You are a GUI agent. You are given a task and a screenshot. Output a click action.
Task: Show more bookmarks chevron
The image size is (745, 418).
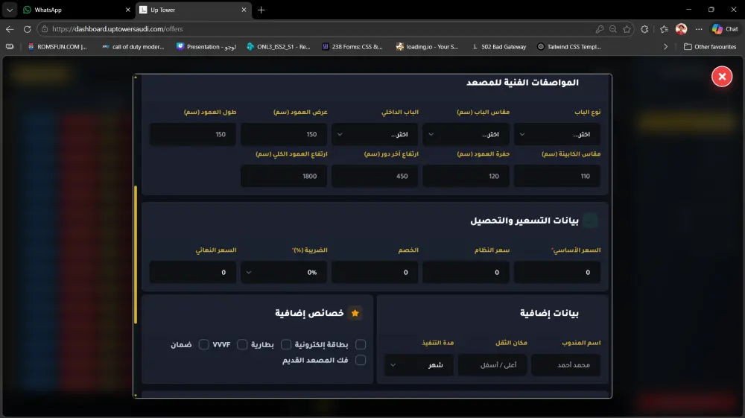coord(665,46)
